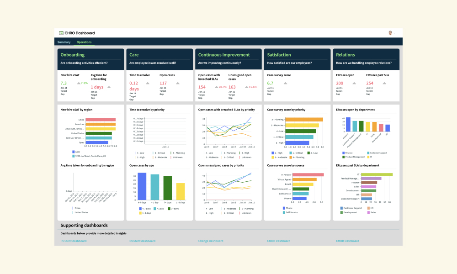Click the yellow 1-3 days bar
This screenshot has height=274, width=457.
click(x=181, y=192)
